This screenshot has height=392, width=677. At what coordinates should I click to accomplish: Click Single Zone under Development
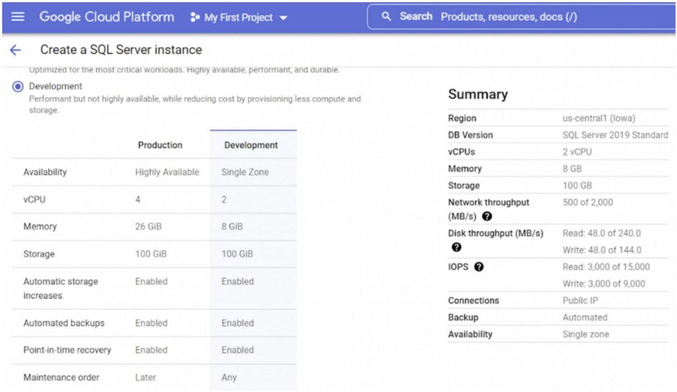click(245, 172)
